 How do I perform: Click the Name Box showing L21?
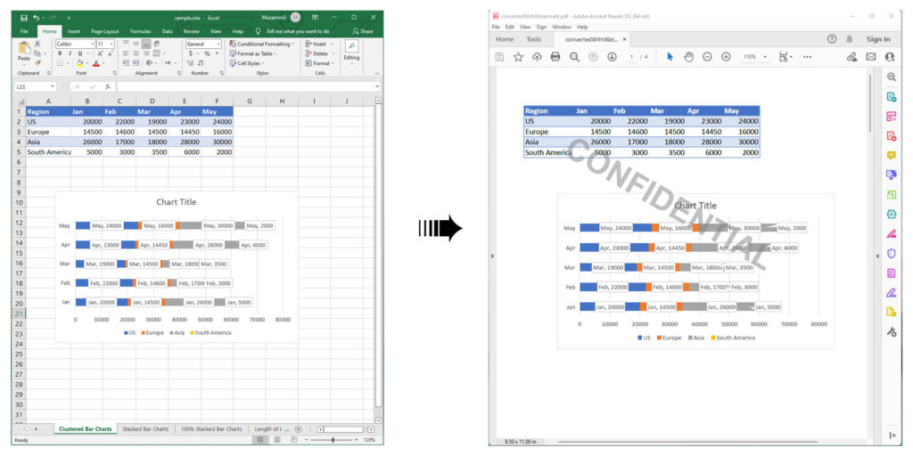32,86
